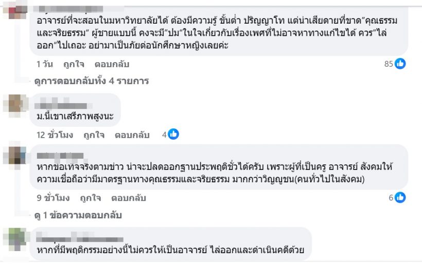Open reactions icon on "ม.นี้เขาเสรีภาพสูงนะ" comment
422x266 pixels.
click(x=173, y=135)
